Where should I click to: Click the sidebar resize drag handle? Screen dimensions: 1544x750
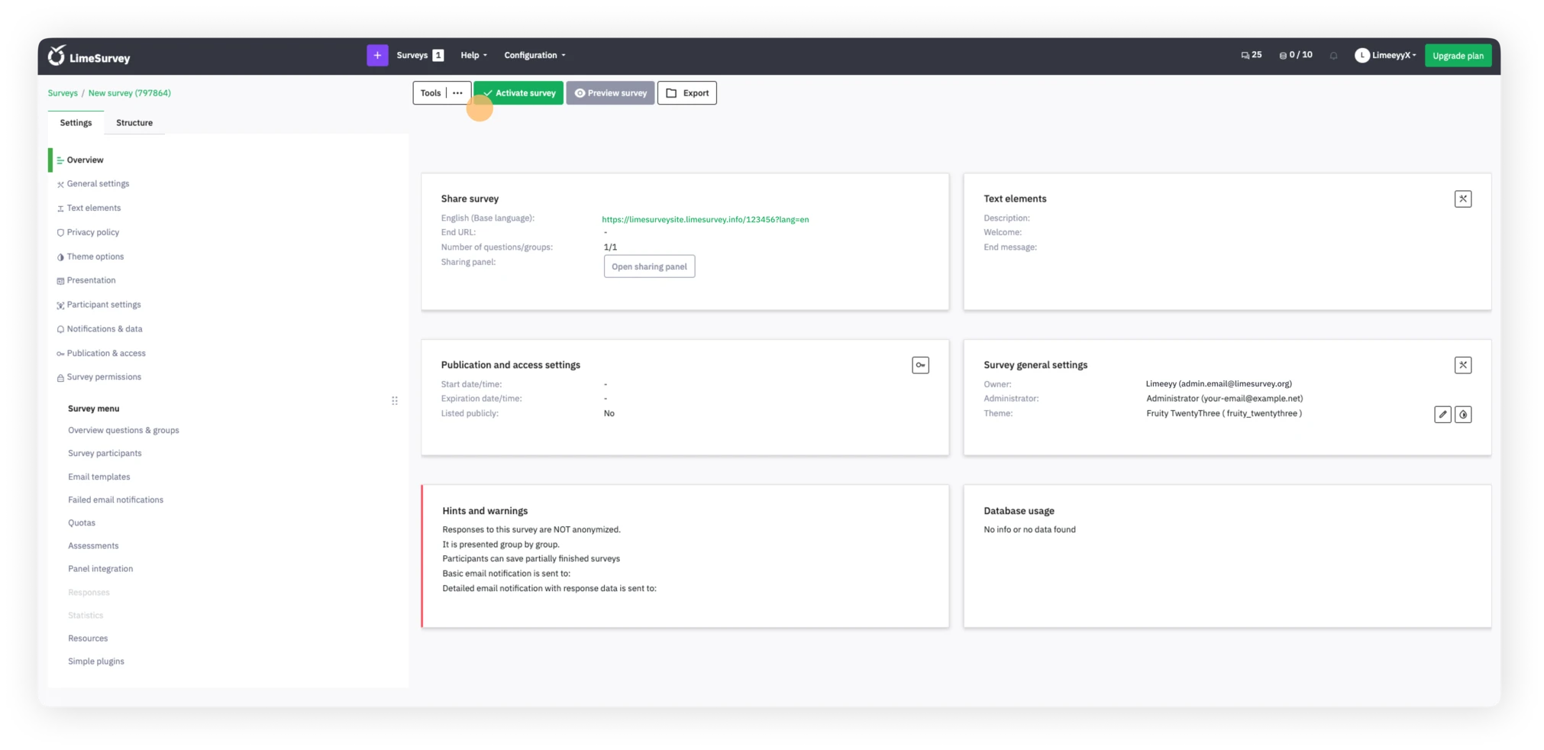[x=395, y=401]
